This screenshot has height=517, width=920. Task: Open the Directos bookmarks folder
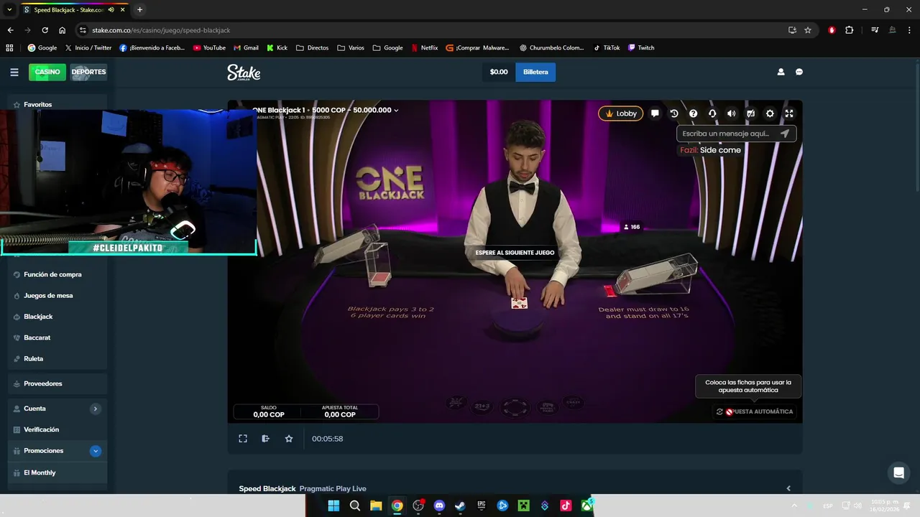(x=312, y=47)
